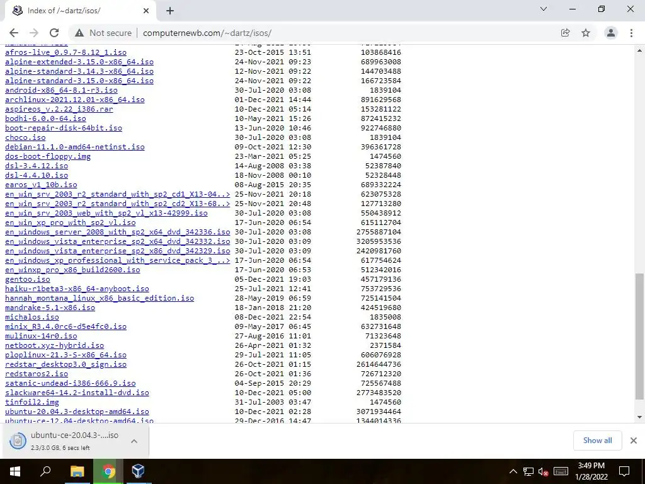Click boot-repair-disk-64bit.iso link
Screen dimensions: 645x484
(64, 128)
